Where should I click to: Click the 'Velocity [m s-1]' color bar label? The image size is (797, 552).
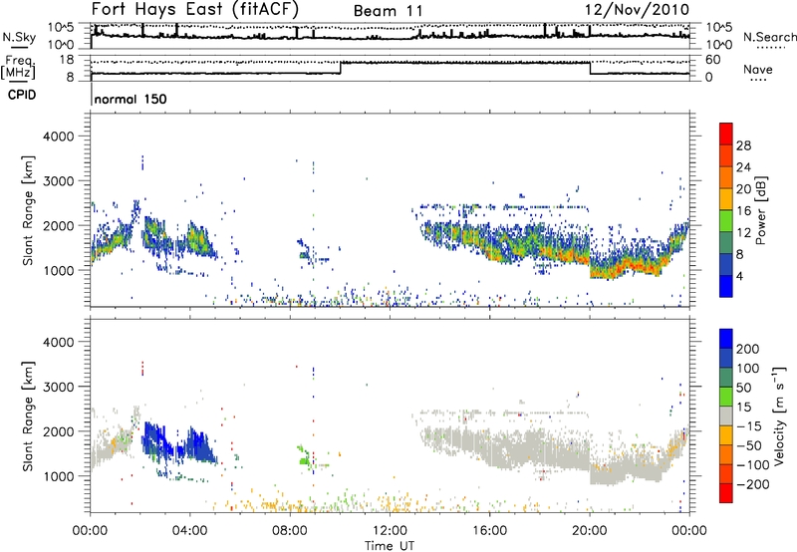[778, 415]
